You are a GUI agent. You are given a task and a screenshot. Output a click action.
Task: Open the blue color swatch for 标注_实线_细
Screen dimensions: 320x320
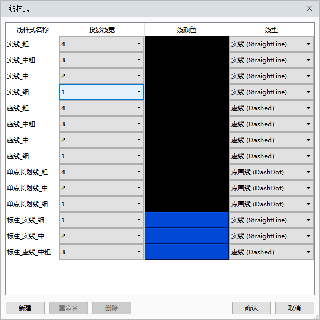[x=187, y=220]
